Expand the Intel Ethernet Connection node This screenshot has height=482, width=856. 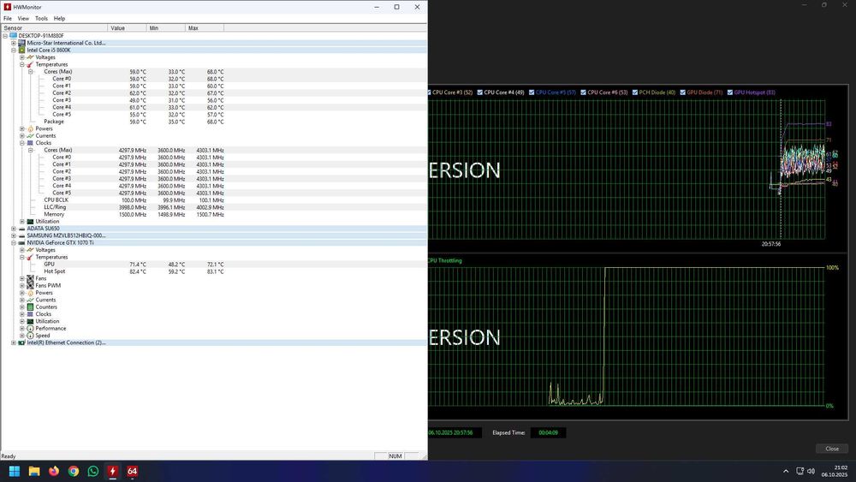14,342
